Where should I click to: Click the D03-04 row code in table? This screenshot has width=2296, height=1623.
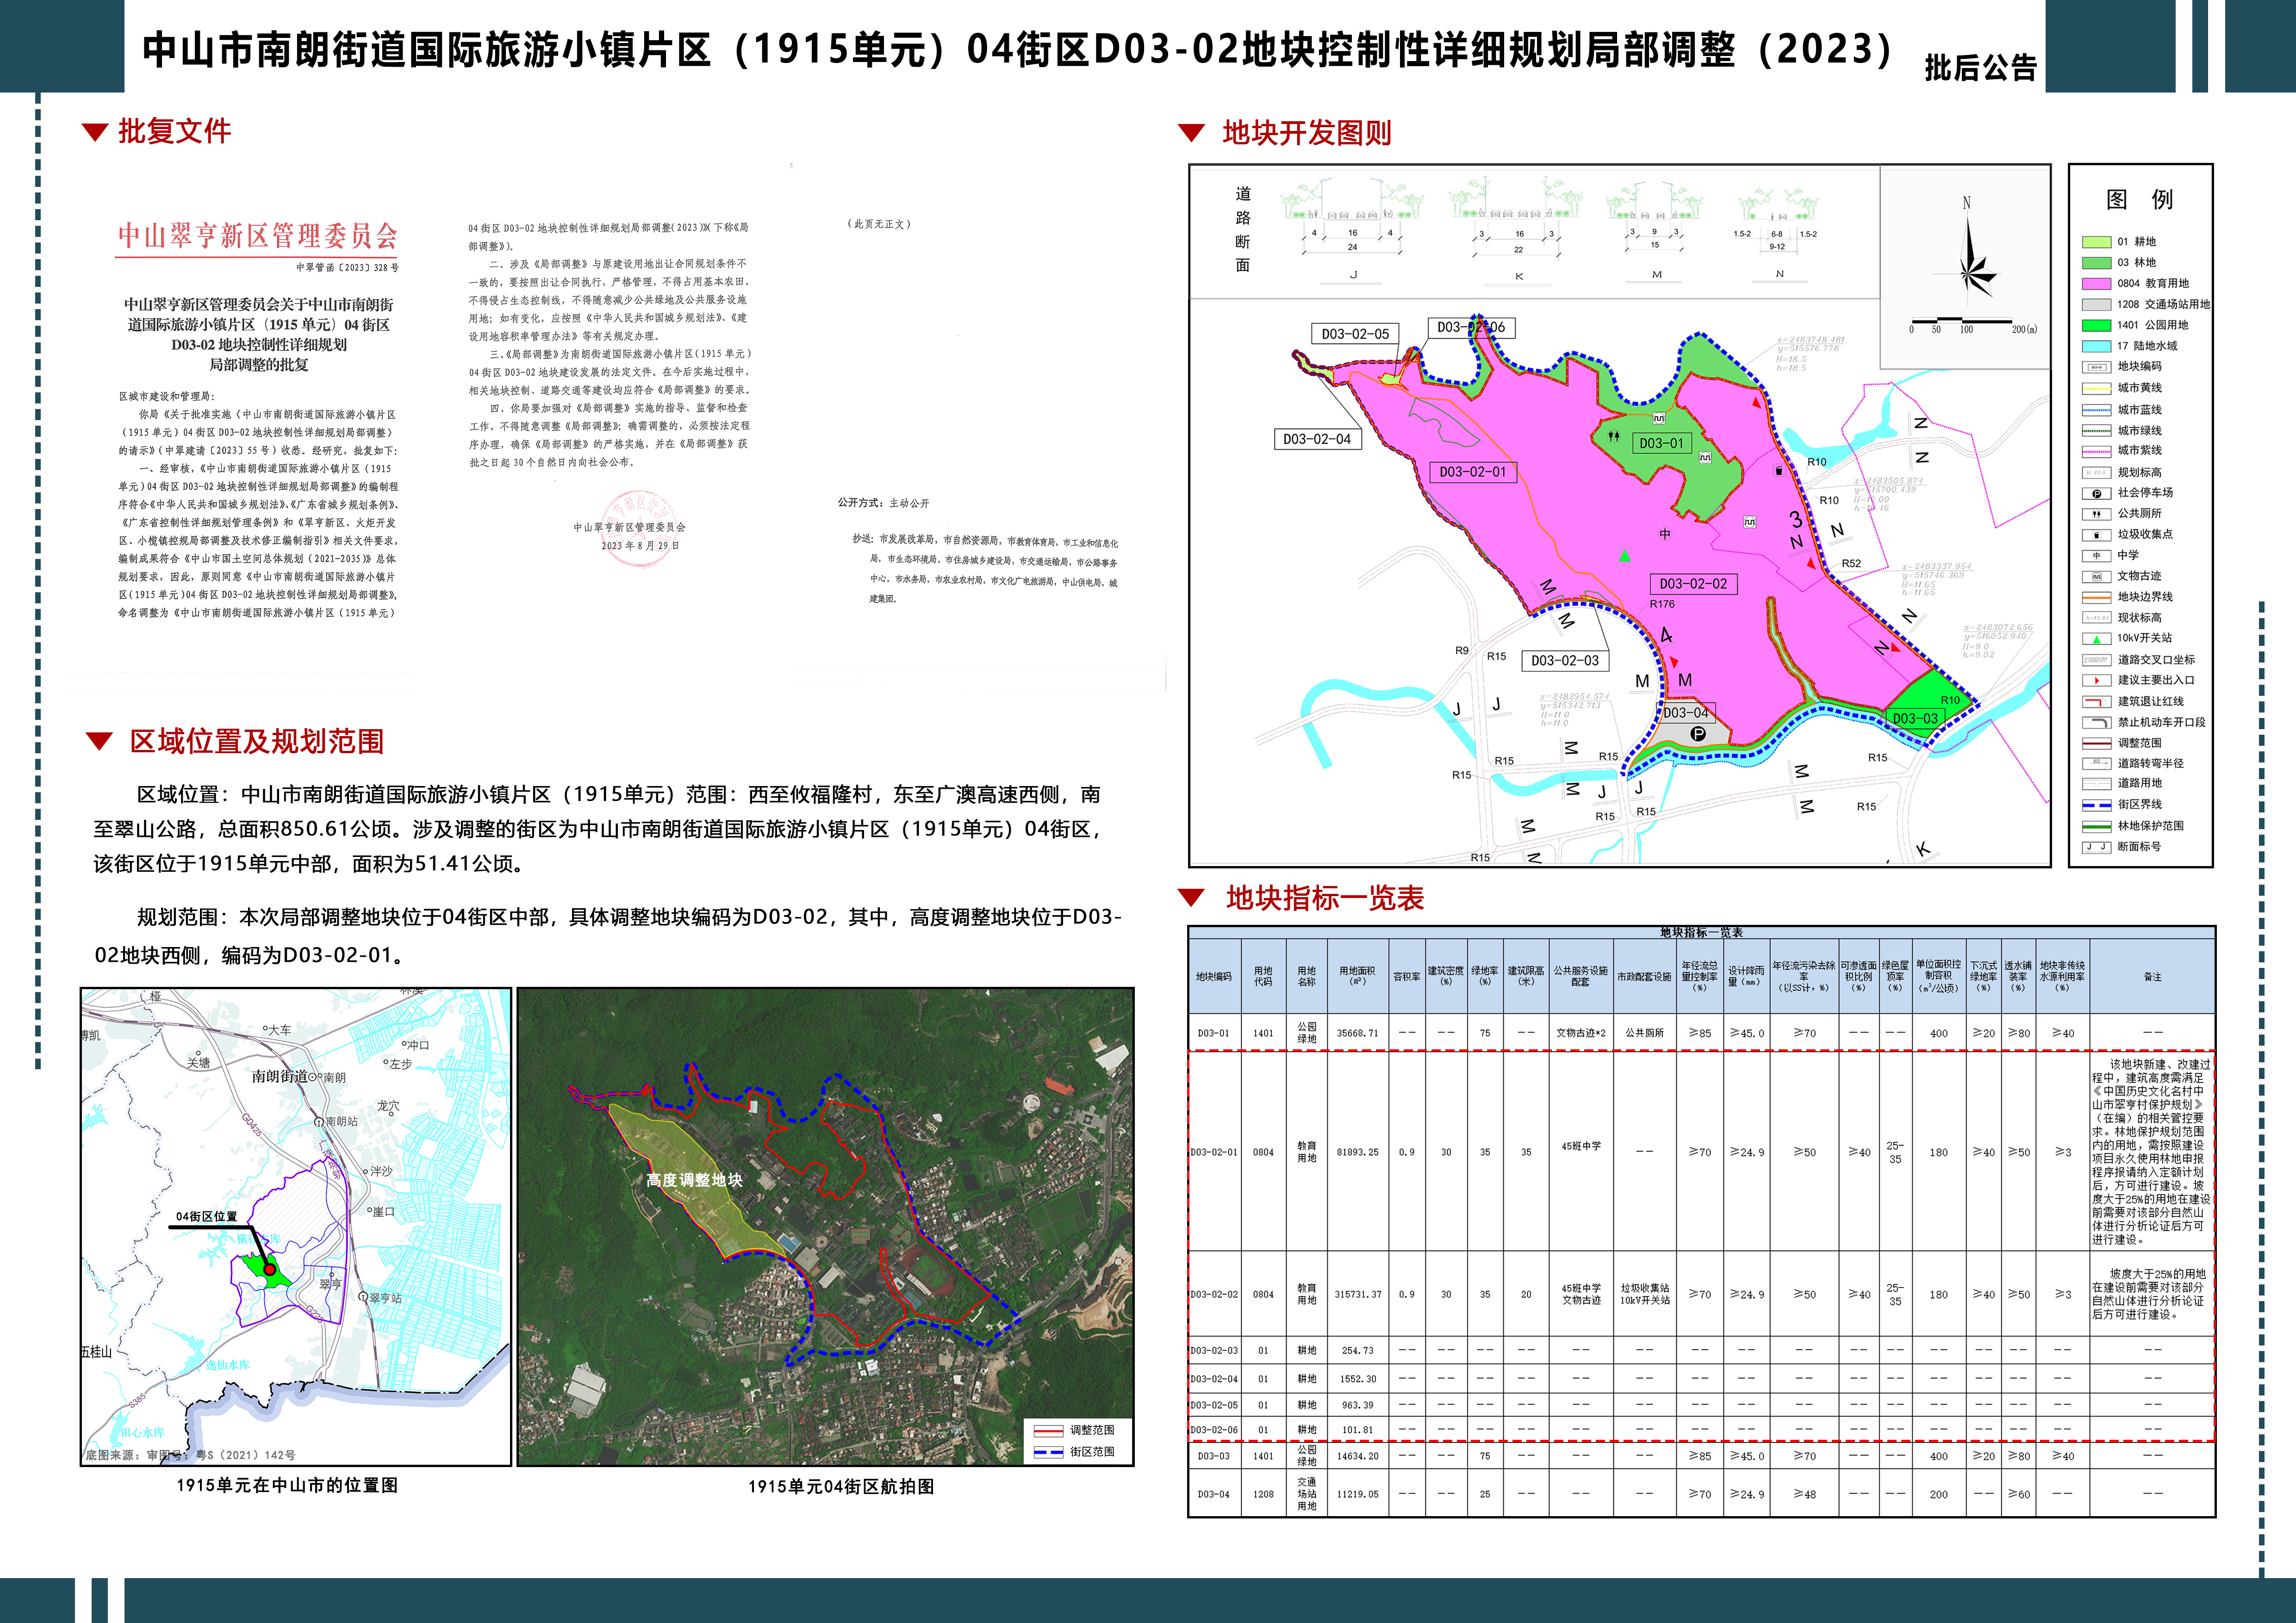(1214, 1494)
